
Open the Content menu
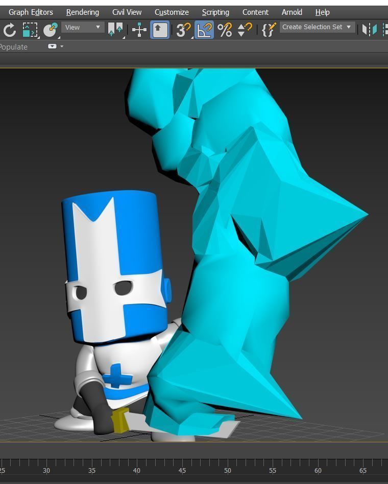[255, 12]
